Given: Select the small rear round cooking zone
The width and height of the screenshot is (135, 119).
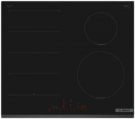Looking at the screenshot, I should tap(101, 28).
